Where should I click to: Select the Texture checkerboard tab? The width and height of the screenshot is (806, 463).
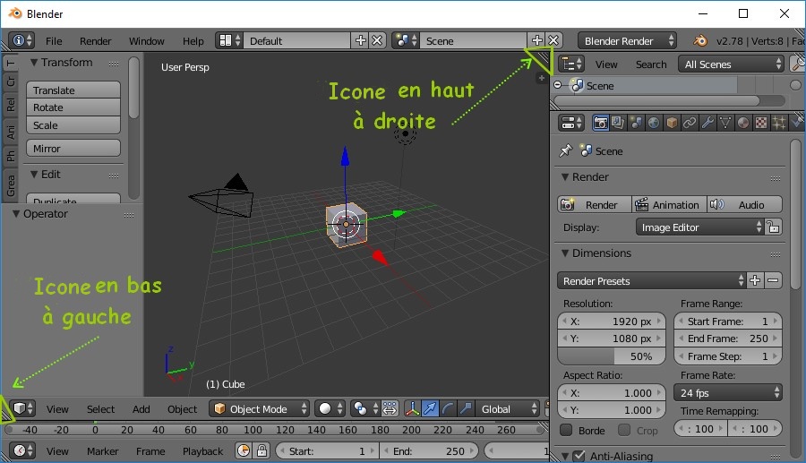(x=760, y=123)
